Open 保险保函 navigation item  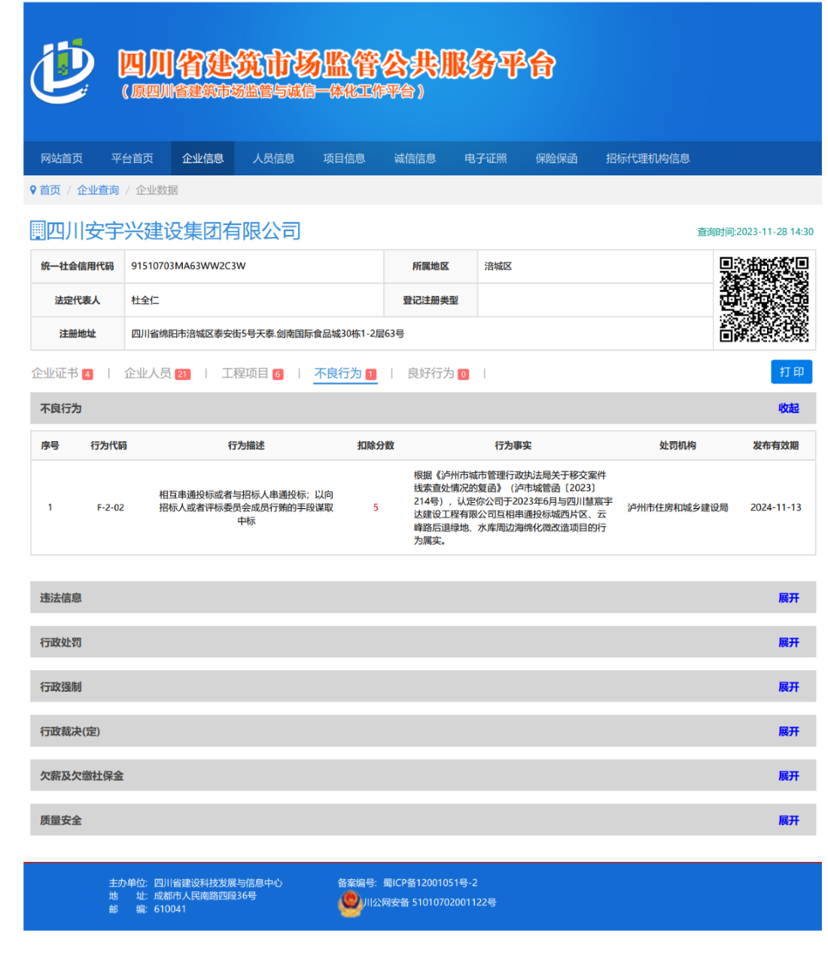[x=557, y=158]
